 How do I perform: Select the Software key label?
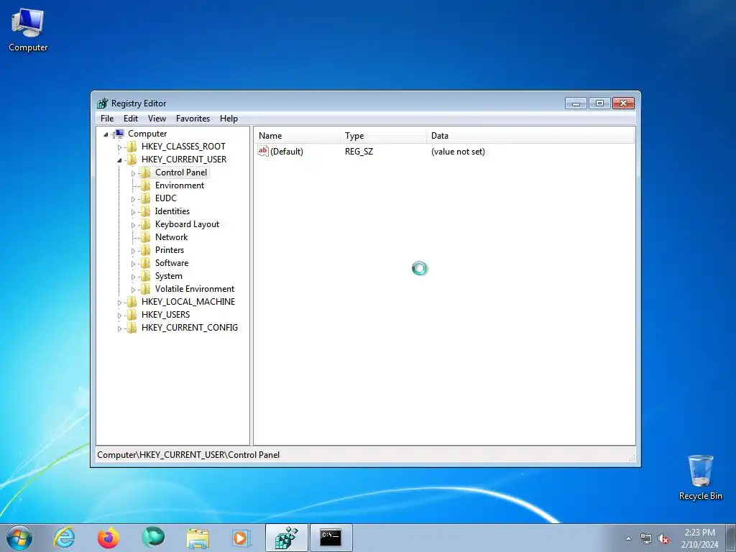[172, 263]
